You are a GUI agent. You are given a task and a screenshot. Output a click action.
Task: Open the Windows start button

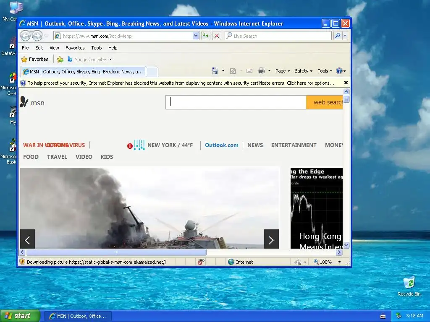pyautogui.click(x=20, y=316)
